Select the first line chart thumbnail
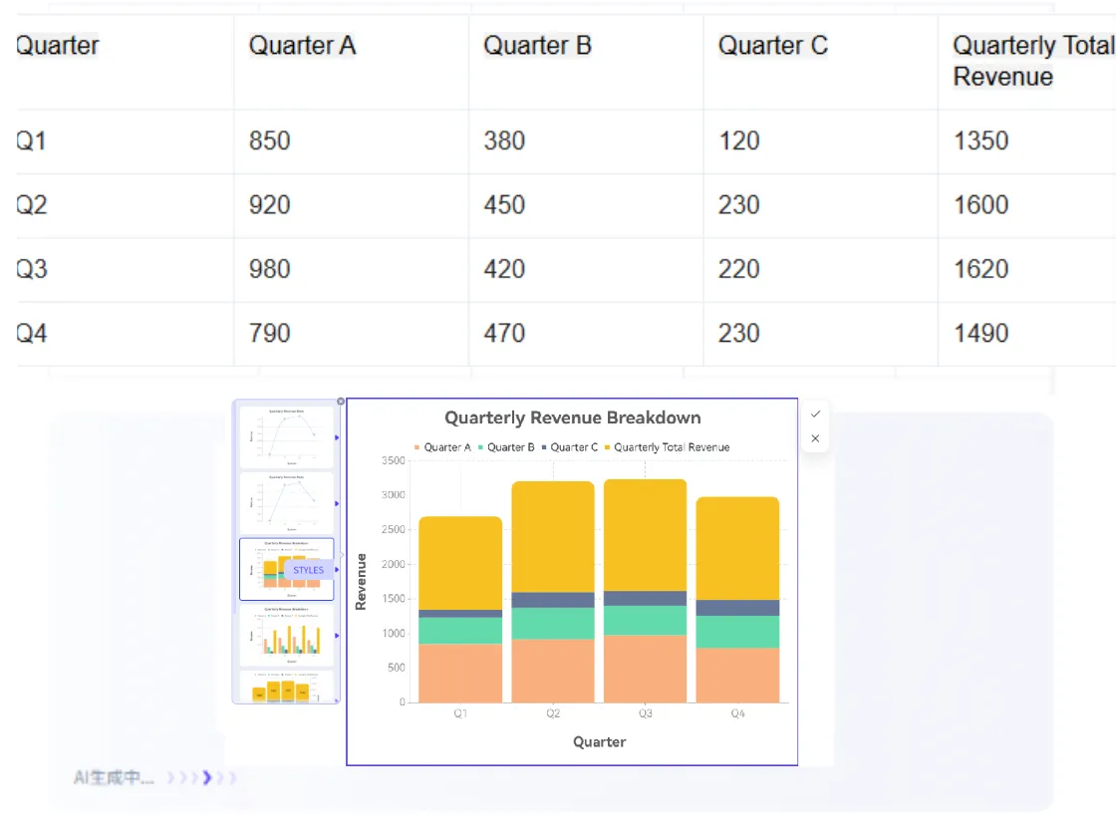This screenshot has width=1116, height=837. pos(286,435)
